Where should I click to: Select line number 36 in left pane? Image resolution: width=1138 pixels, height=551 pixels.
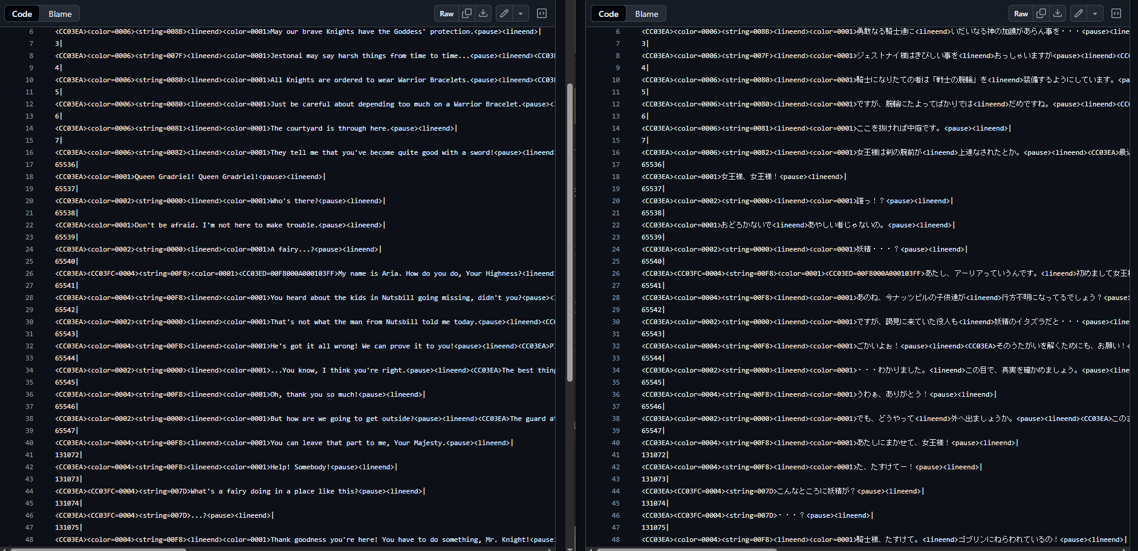(x=30, y=394)
